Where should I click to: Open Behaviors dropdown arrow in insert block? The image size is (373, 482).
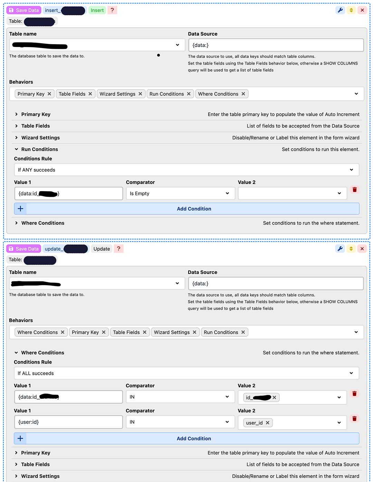(x=356, y=94)
